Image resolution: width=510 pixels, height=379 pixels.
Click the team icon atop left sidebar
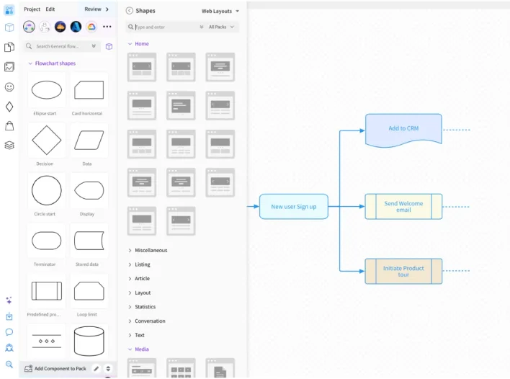[9, 10]
